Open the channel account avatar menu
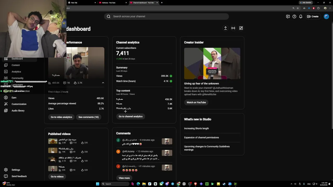This screenshot has width=333, height=187. coord(326,16)
